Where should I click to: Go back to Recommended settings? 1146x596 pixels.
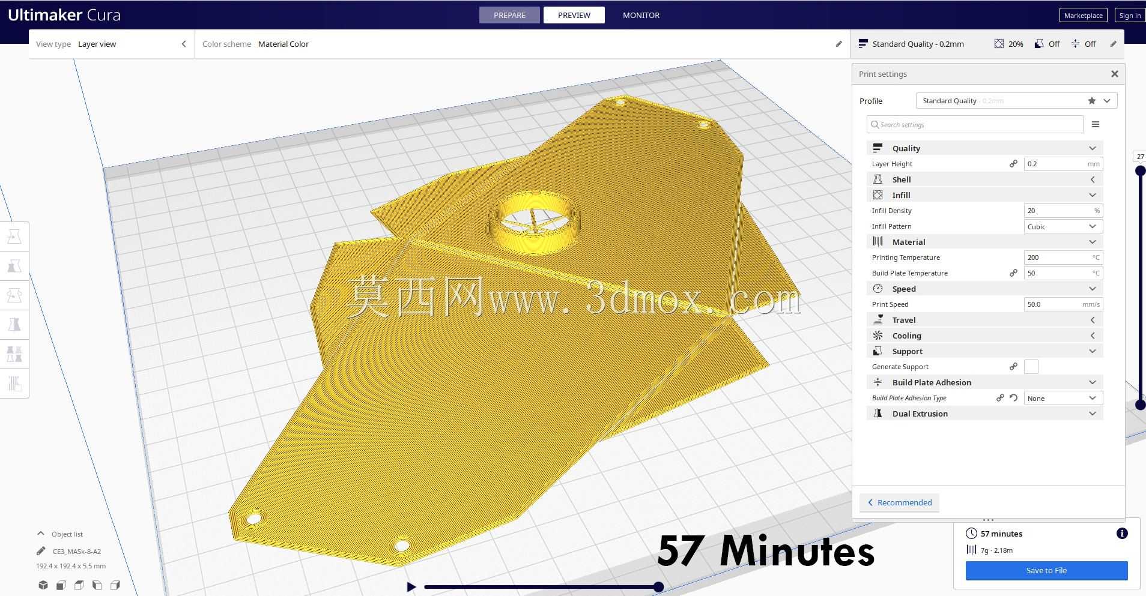(x=899, y=503)
